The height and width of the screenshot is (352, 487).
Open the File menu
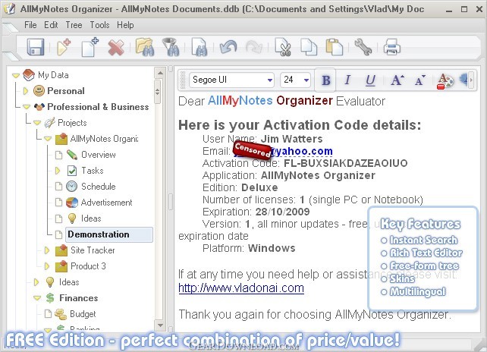click(30, 25)
